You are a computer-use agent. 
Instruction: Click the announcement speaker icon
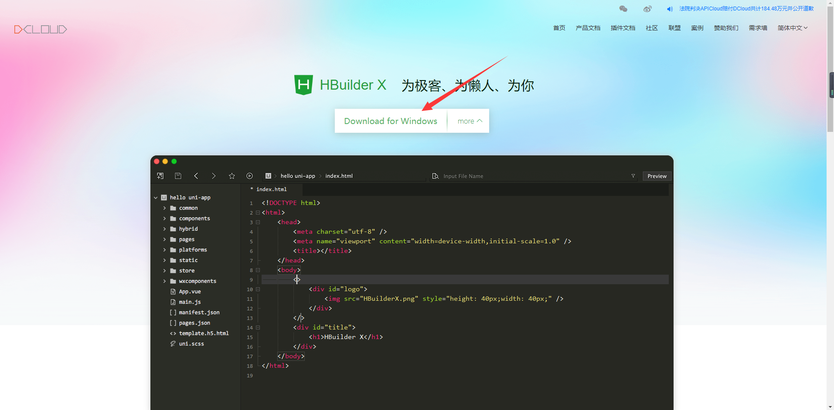[x=670, y=9]
